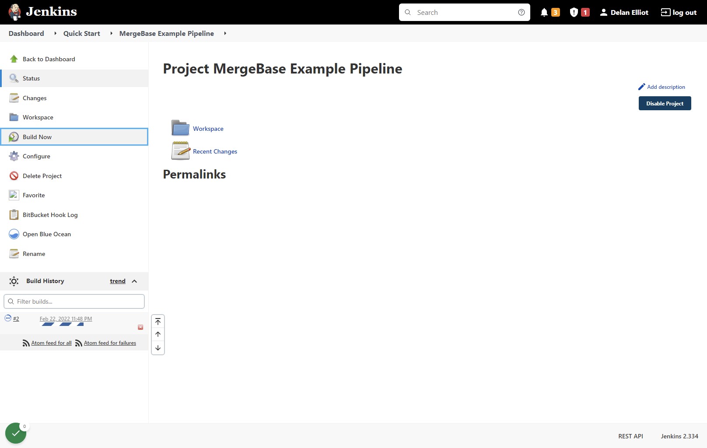Click the magnifier Status icon

(x=14, y=78)
